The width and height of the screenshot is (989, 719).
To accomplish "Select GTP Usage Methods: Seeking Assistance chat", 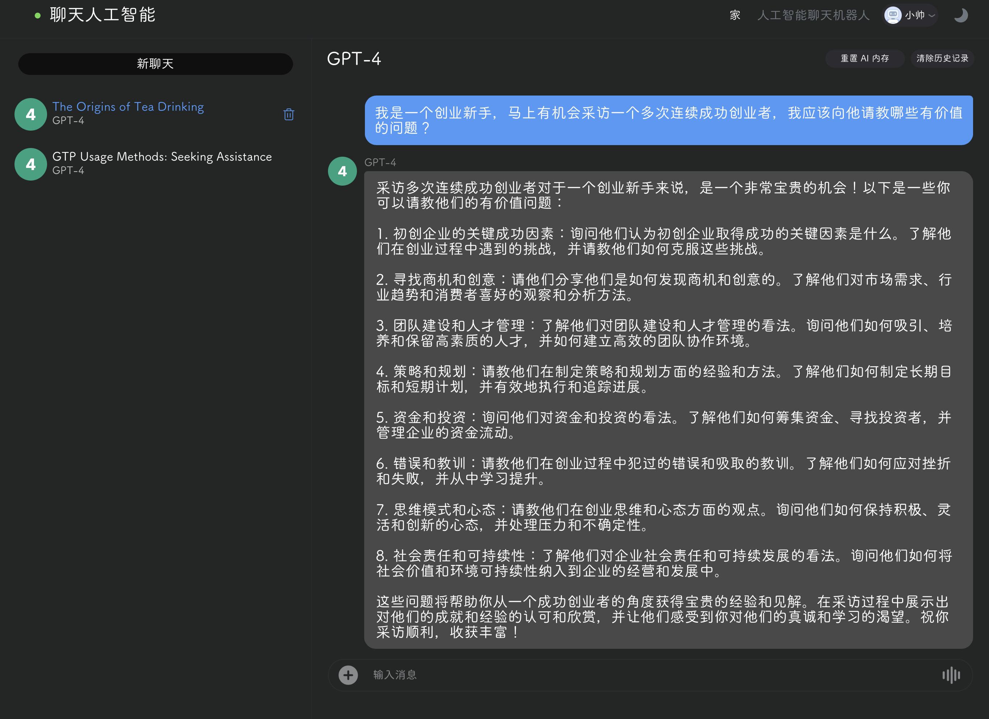I will pos(162,157).
